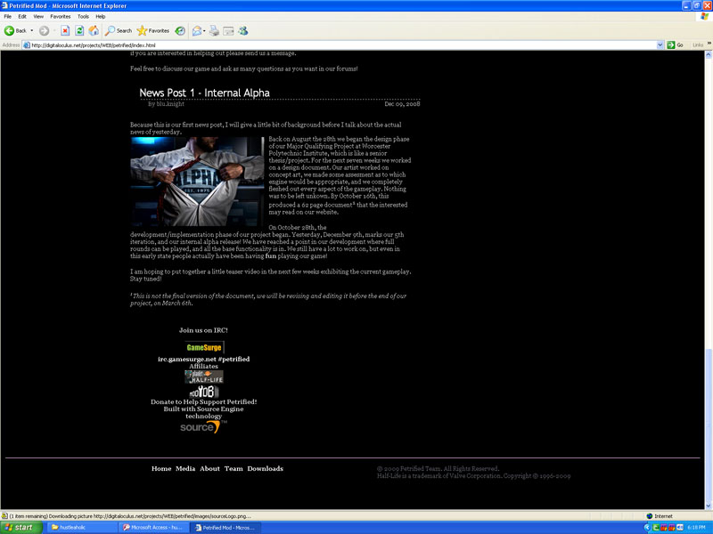
Task: Open the Team footer link
Action: [x=234, y=469]
